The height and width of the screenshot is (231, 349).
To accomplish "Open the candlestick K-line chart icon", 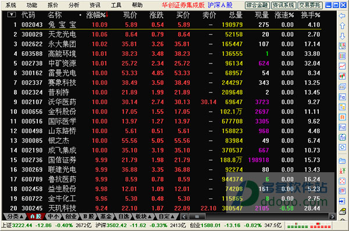I will pyautogui.click(x=342, y=76).
